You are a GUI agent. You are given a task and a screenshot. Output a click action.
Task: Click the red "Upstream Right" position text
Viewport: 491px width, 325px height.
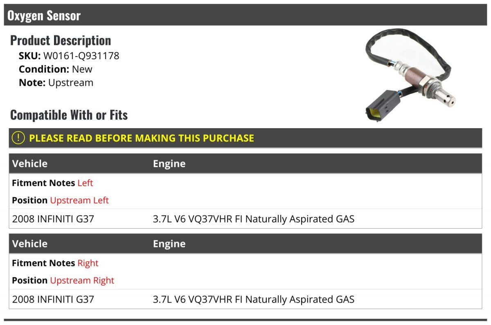tap(82, 280)
